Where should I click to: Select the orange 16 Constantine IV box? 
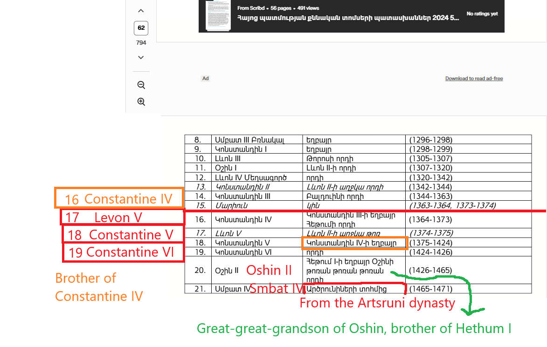tap(119, 198)
